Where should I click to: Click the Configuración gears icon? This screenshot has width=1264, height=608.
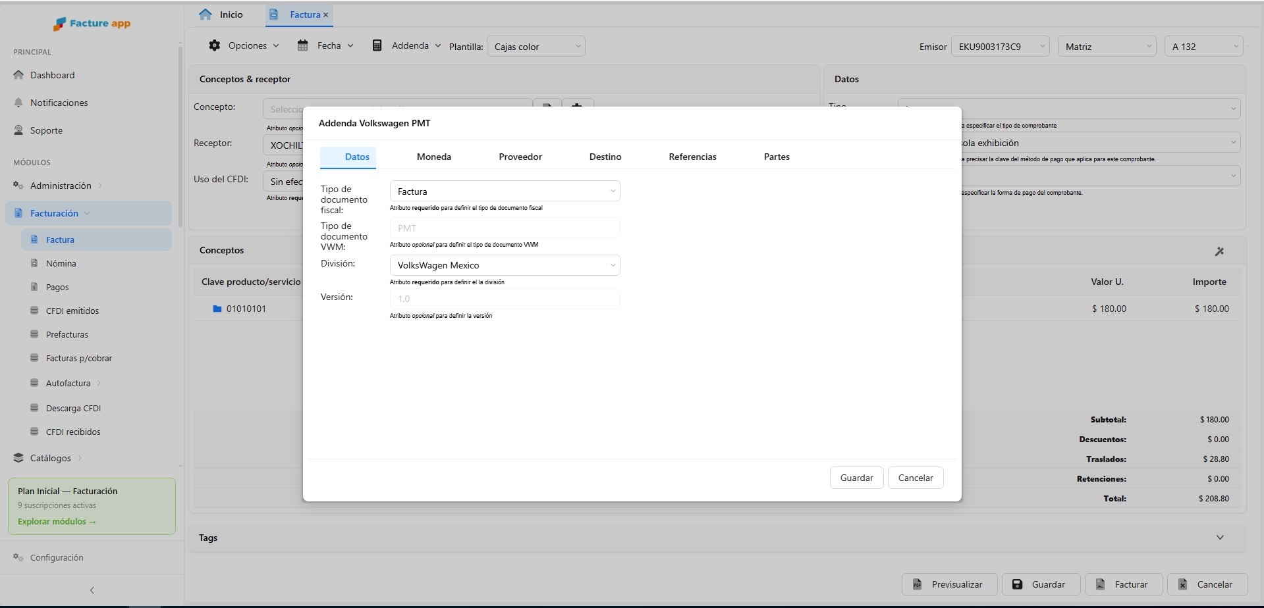tap(18, 557)
